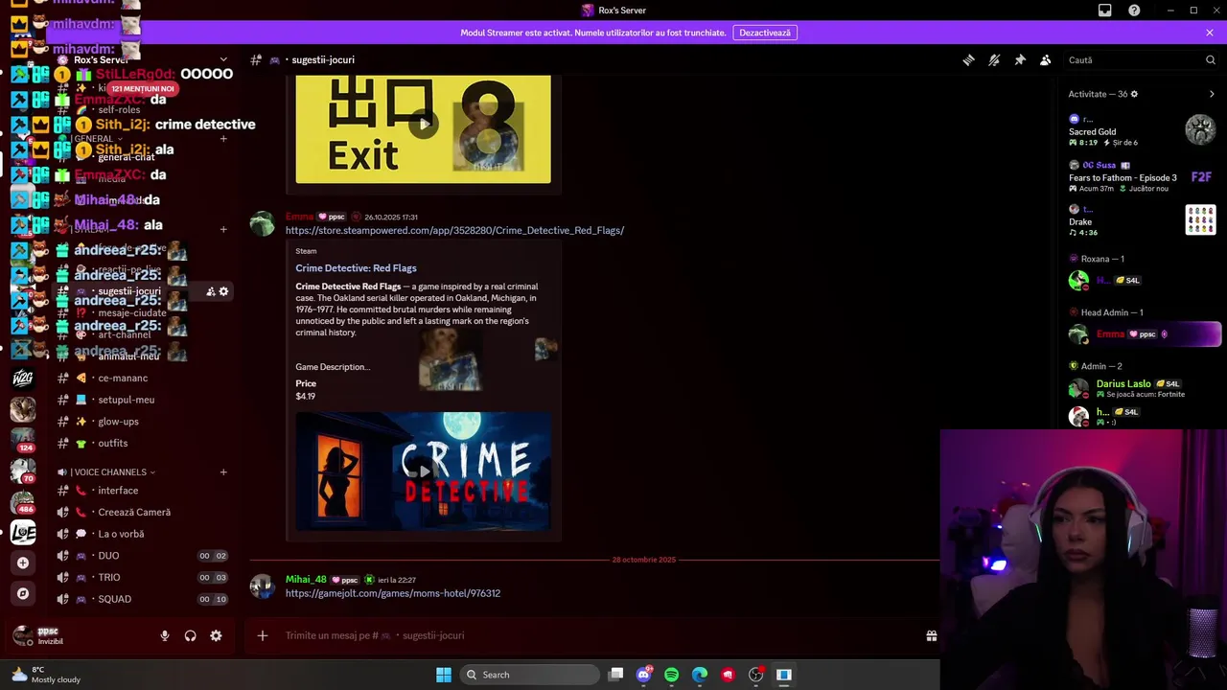This screenshot has height=690, width=1227.
Task: Open Discord help question mark icon
Action: [x=1134, y=11]
